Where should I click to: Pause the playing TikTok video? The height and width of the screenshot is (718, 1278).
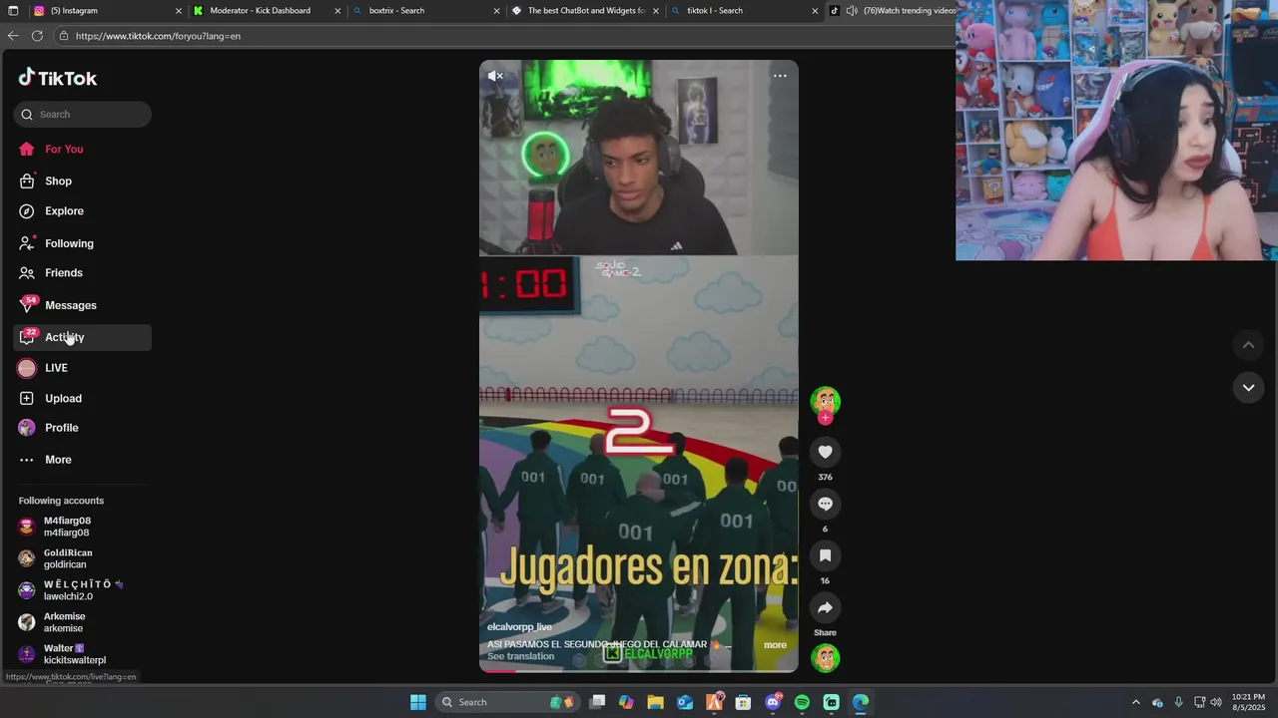point(639,366)
